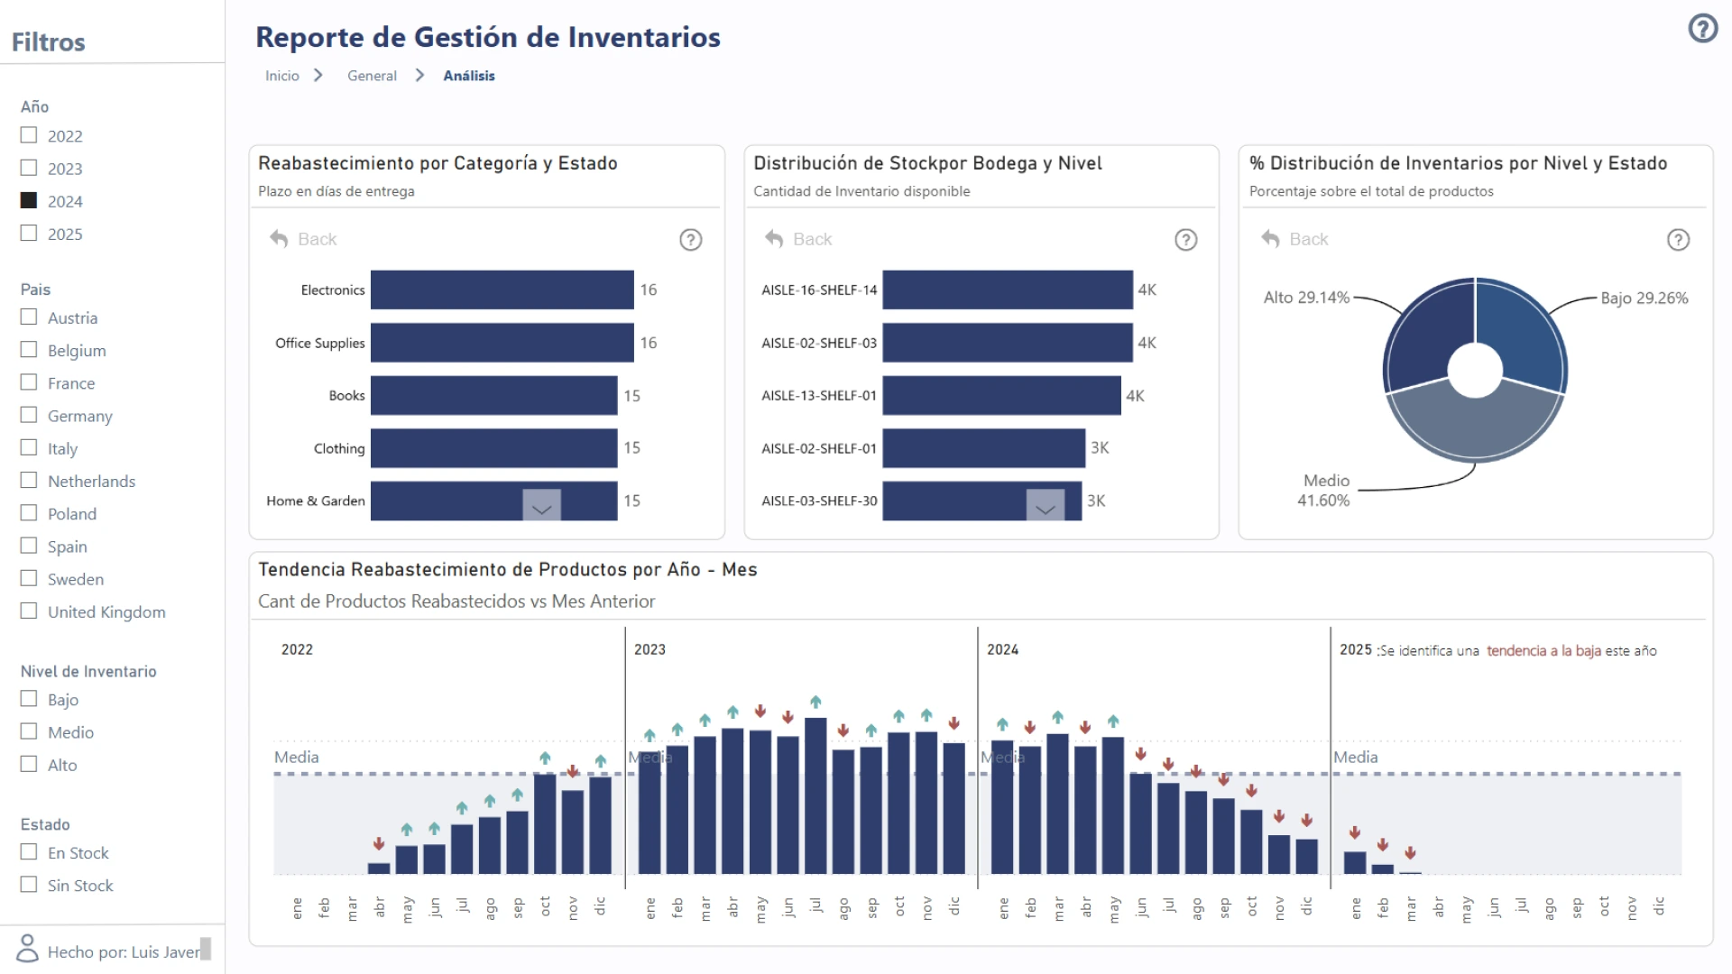Check the Sin Stock estado filter
Viewport: 1732px width, 974px height.
[x=29, y=885]
